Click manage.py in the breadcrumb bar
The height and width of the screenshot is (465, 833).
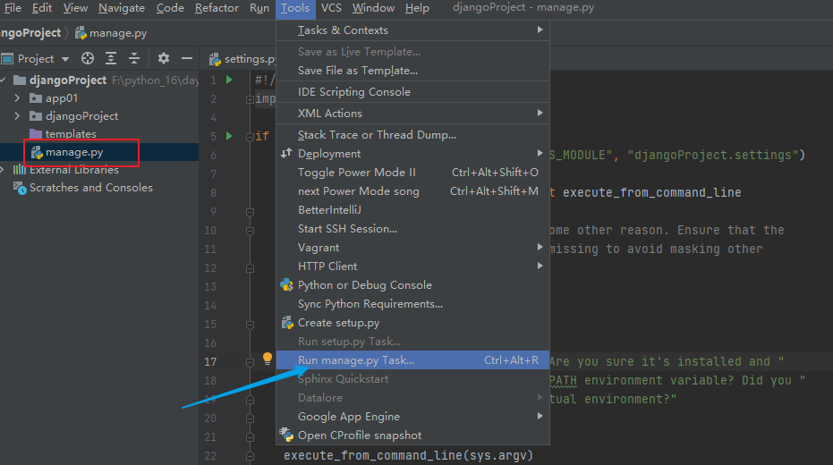point(118,33)
